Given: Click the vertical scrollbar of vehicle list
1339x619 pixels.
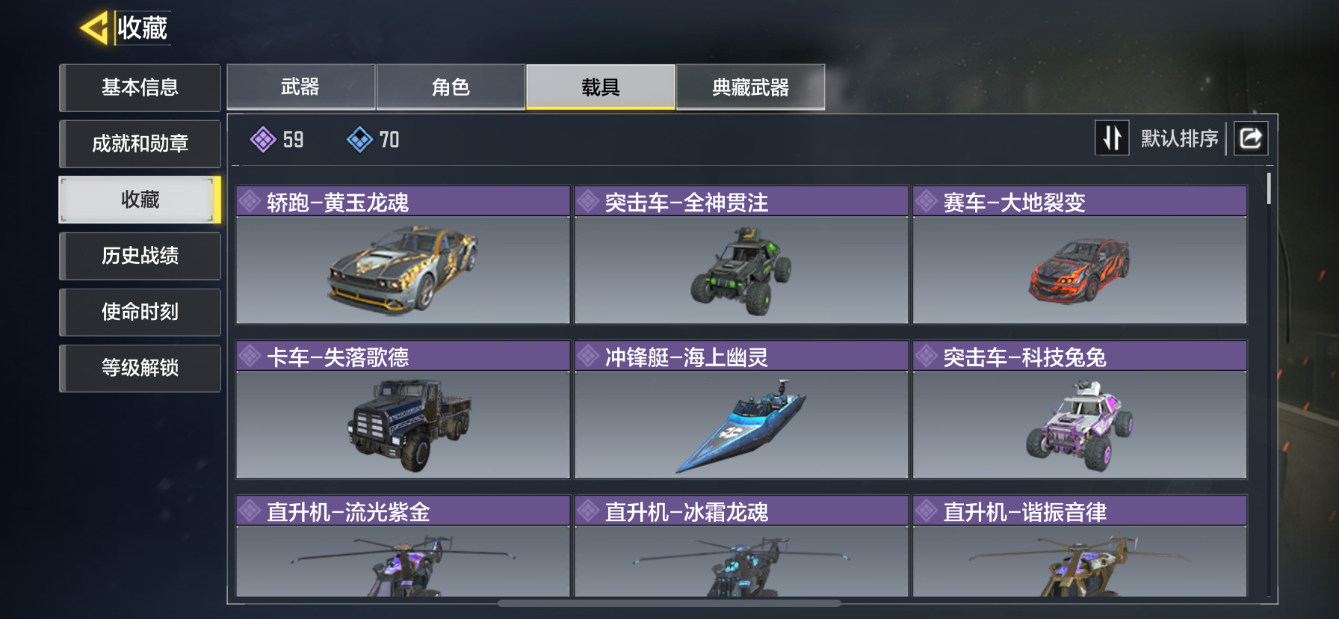Looking at the screenshot, I should coord(1269,188).
